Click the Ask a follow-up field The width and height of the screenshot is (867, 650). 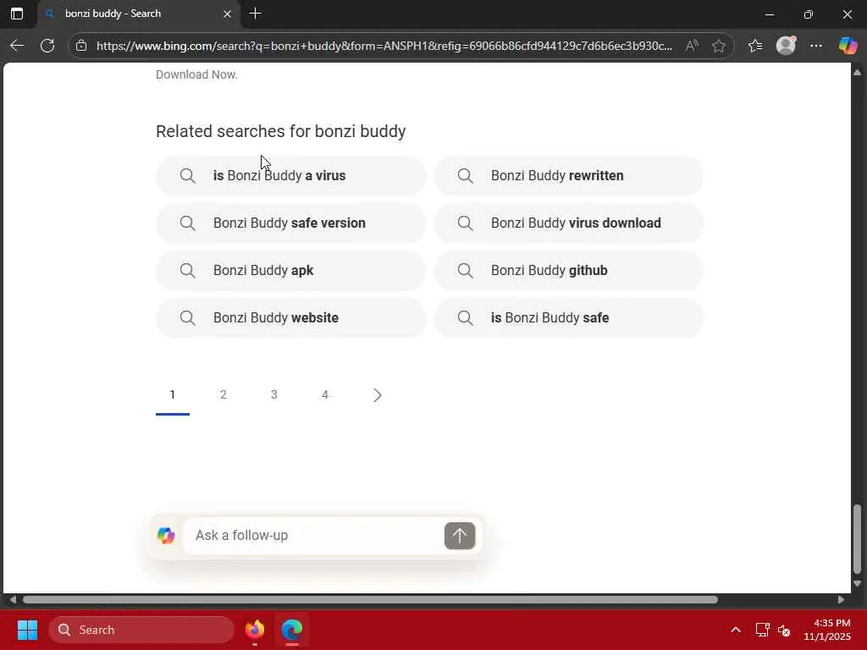[315, 536]
